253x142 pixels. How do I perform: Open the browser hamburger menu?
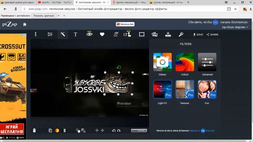[x=226, y=2]
